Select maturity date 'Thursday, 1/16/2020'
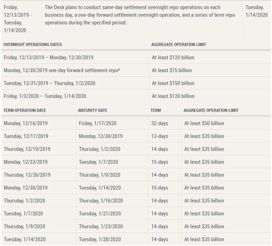 point(101,201)
